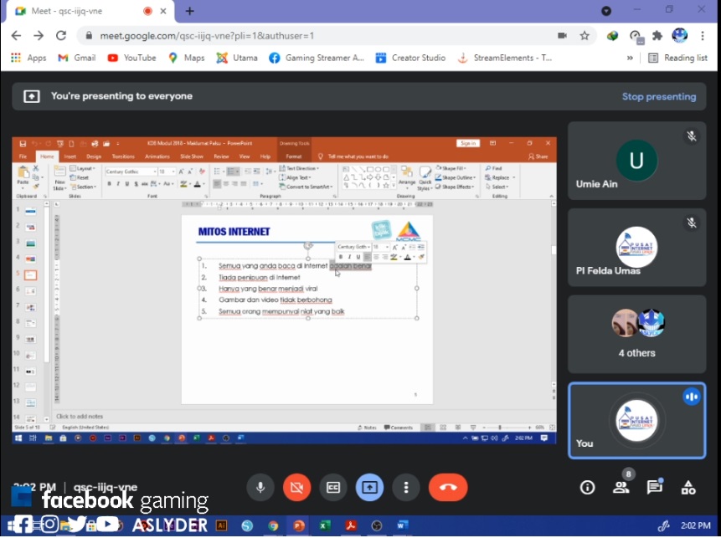
Task: Select the '4 others' participant tile
Action: pyautogui.click(x=636, y=334)
